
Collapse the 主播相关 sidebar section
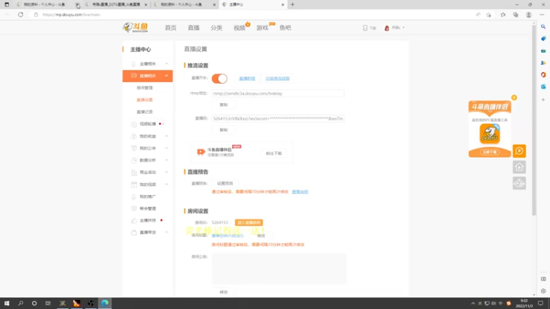tap(166, 64)
